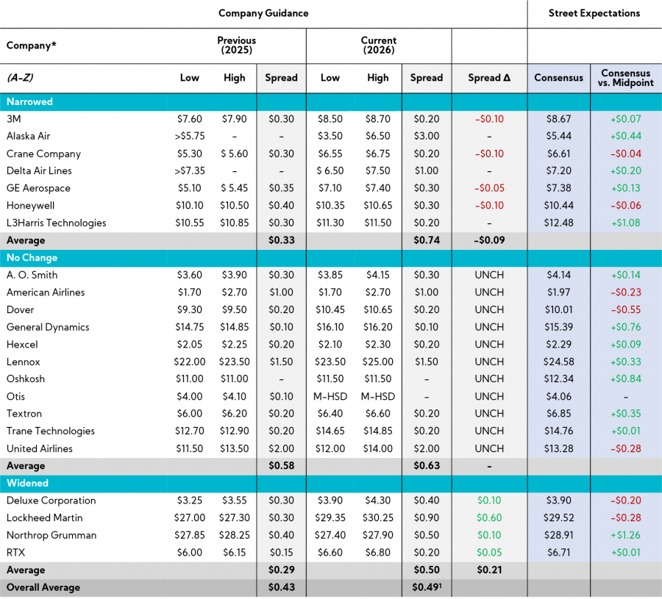Click No Change average current spread $0.63
The image size is (662, 599).
click(x=427, y=466)
